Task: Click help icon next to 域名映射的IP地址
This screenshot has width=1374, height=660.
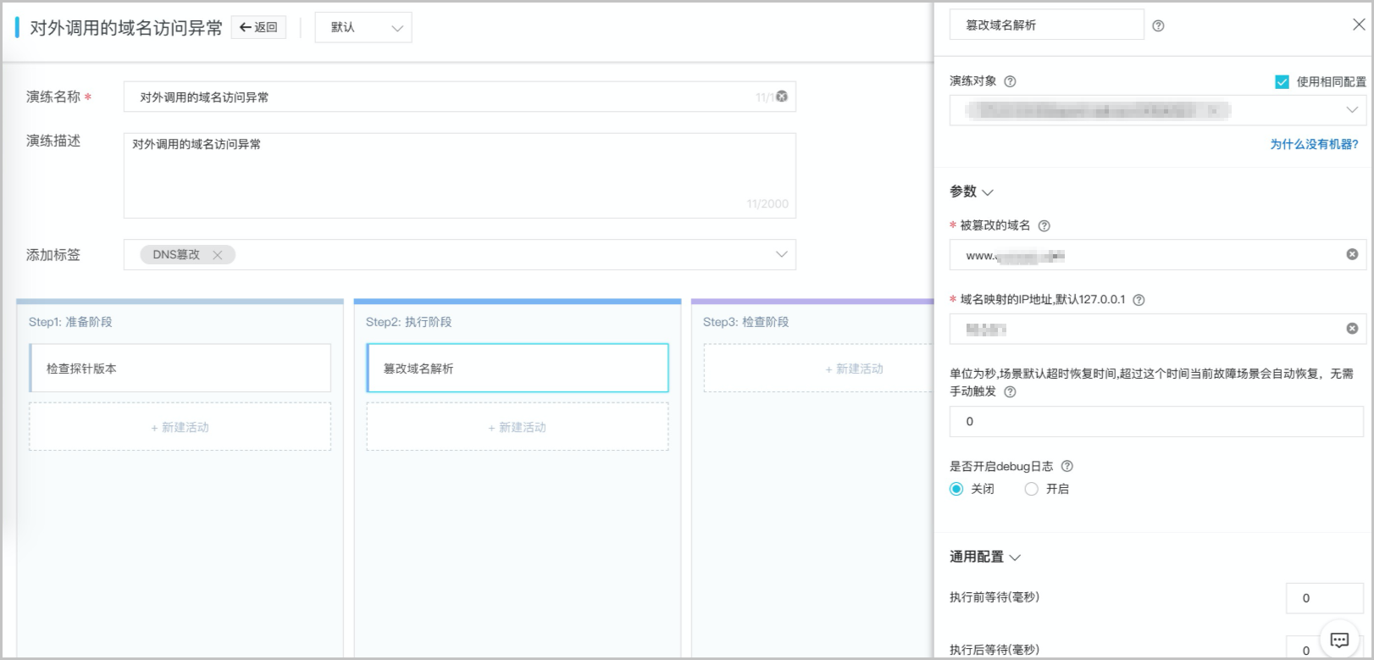Action: pyautogui.click(x=1139, y=300)
